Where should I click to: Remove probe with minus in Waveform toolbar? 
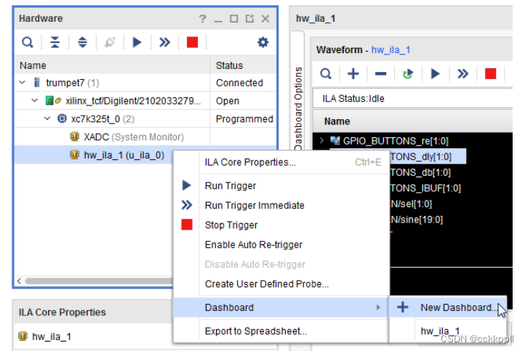point(381,73)
